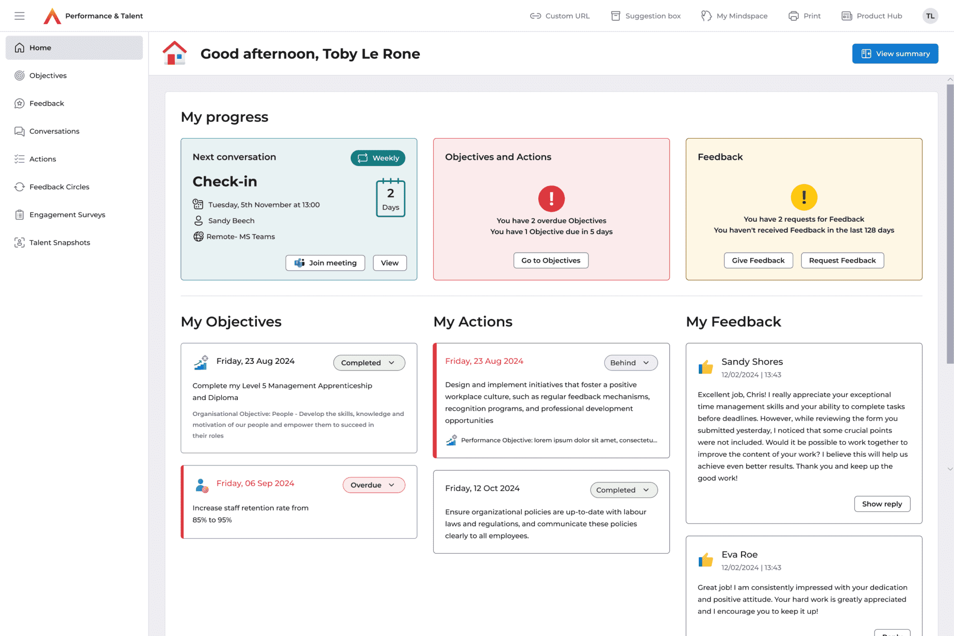Open Talent Snapshots from the sidebar
This screenshot has width=954, height=636.
(x=59, y=243)
